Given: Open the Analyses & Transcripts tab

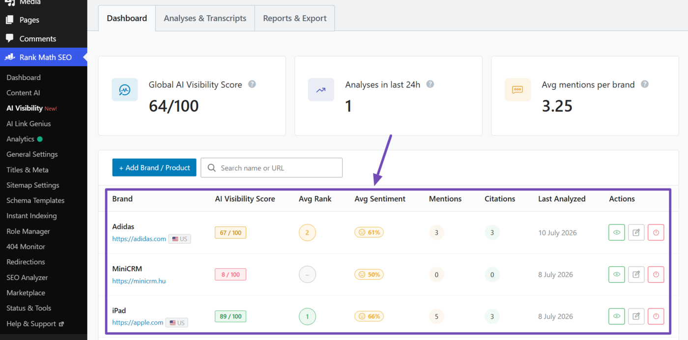Looking at the screenshot, I should (205, 18).
